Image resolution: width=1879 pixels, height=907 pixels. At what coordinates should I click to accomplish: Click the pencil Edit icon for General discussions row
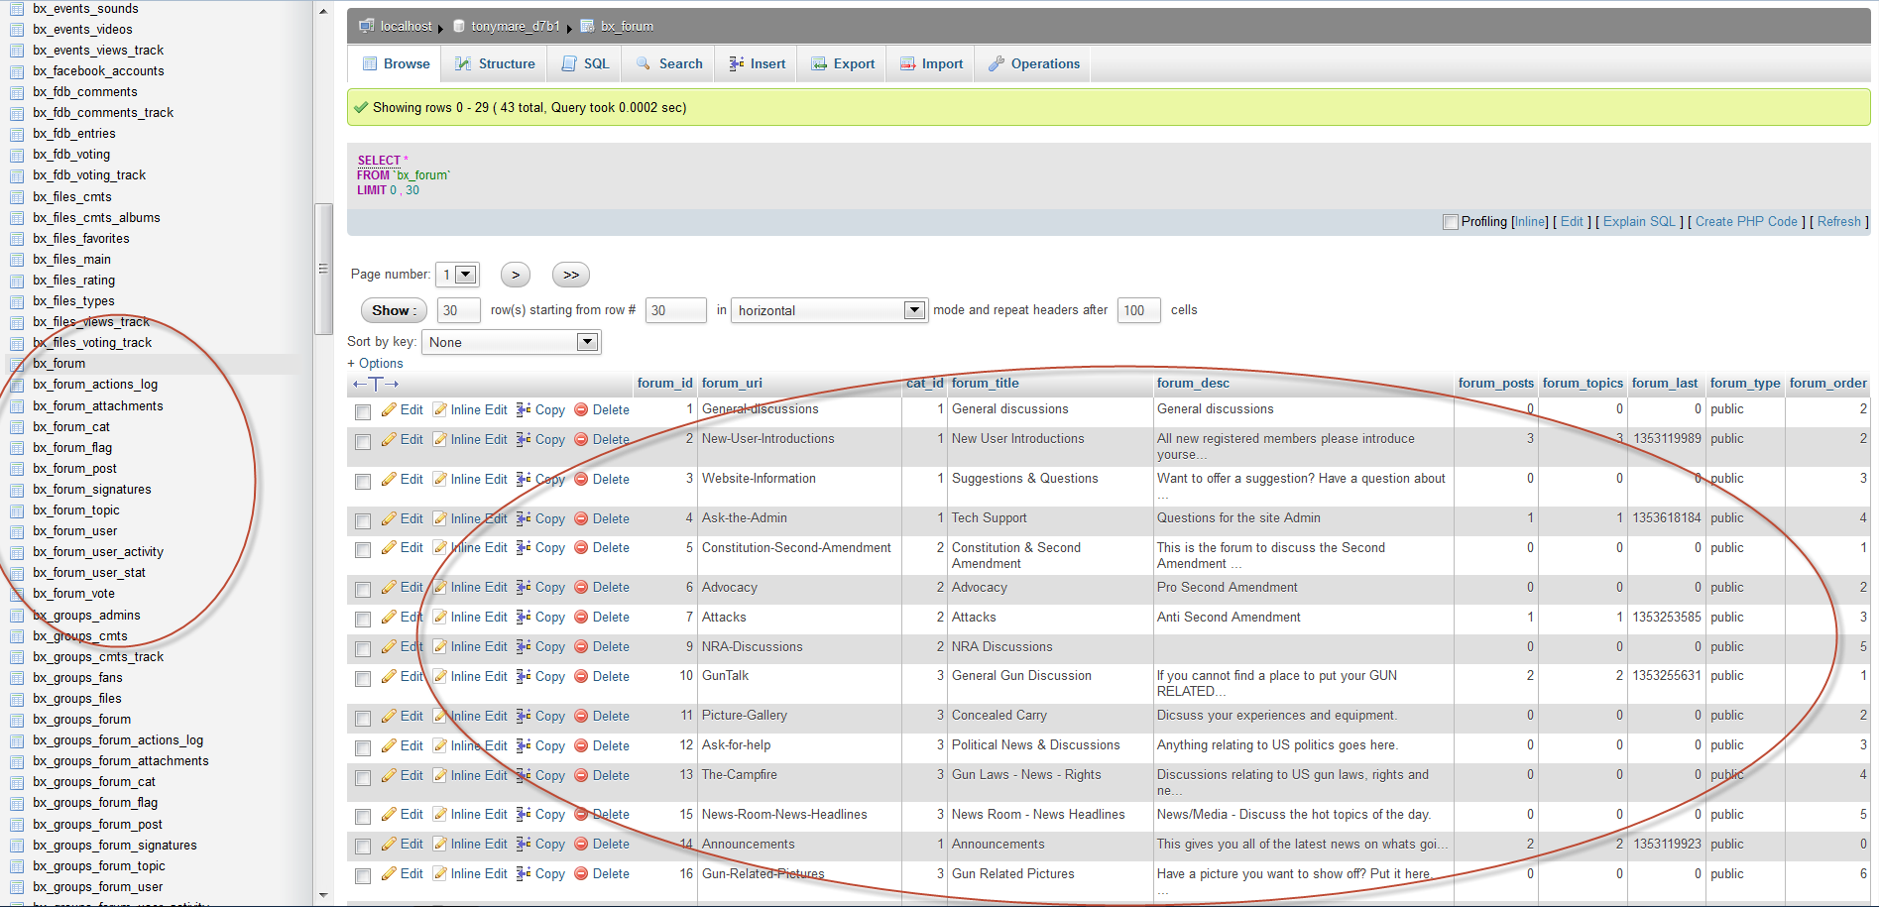coord(390,410)
